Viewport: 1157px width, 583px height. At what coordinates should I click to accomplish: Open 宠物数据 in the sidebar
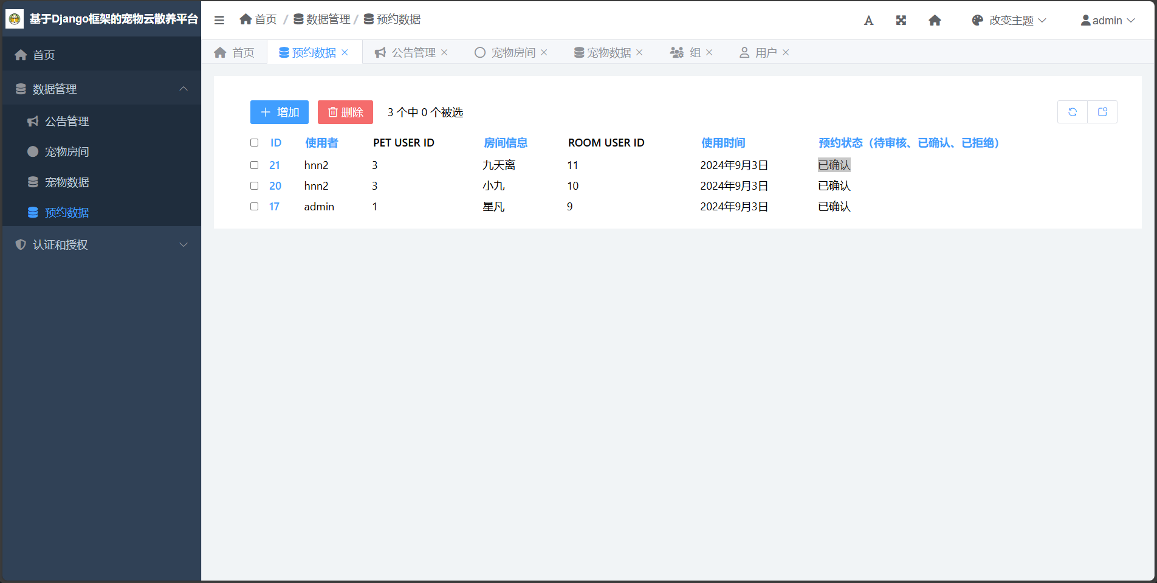point(101,182)
